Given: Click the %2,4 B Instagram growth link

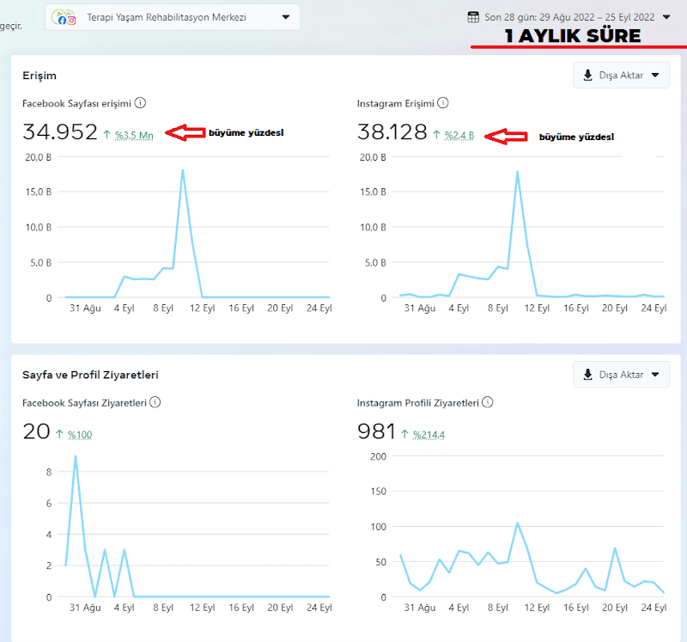Looking at the screenshot, I should pyautogui.click(x=459, y=135).
